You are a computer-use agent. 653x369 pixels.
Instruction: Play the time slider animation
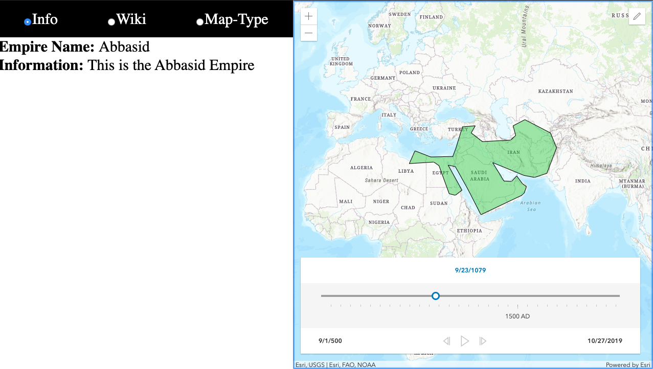click(465, 341)
